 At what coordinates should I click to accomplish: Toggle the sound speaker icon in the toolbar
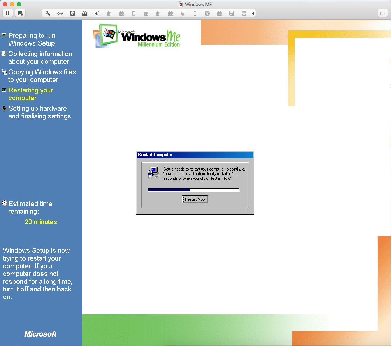click(x=97, y=13)
